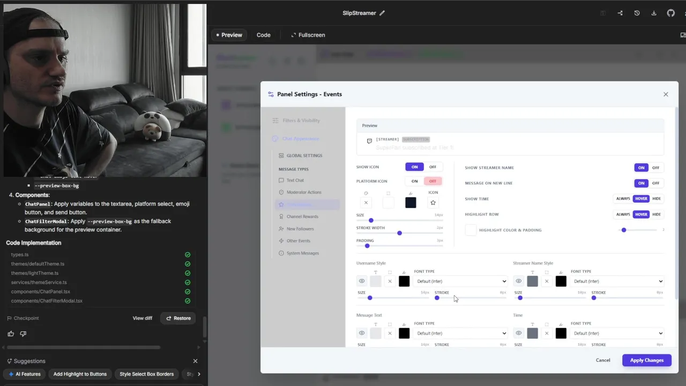Toggle Streamer Name Style eye visibility

click(x=519, y=281)
